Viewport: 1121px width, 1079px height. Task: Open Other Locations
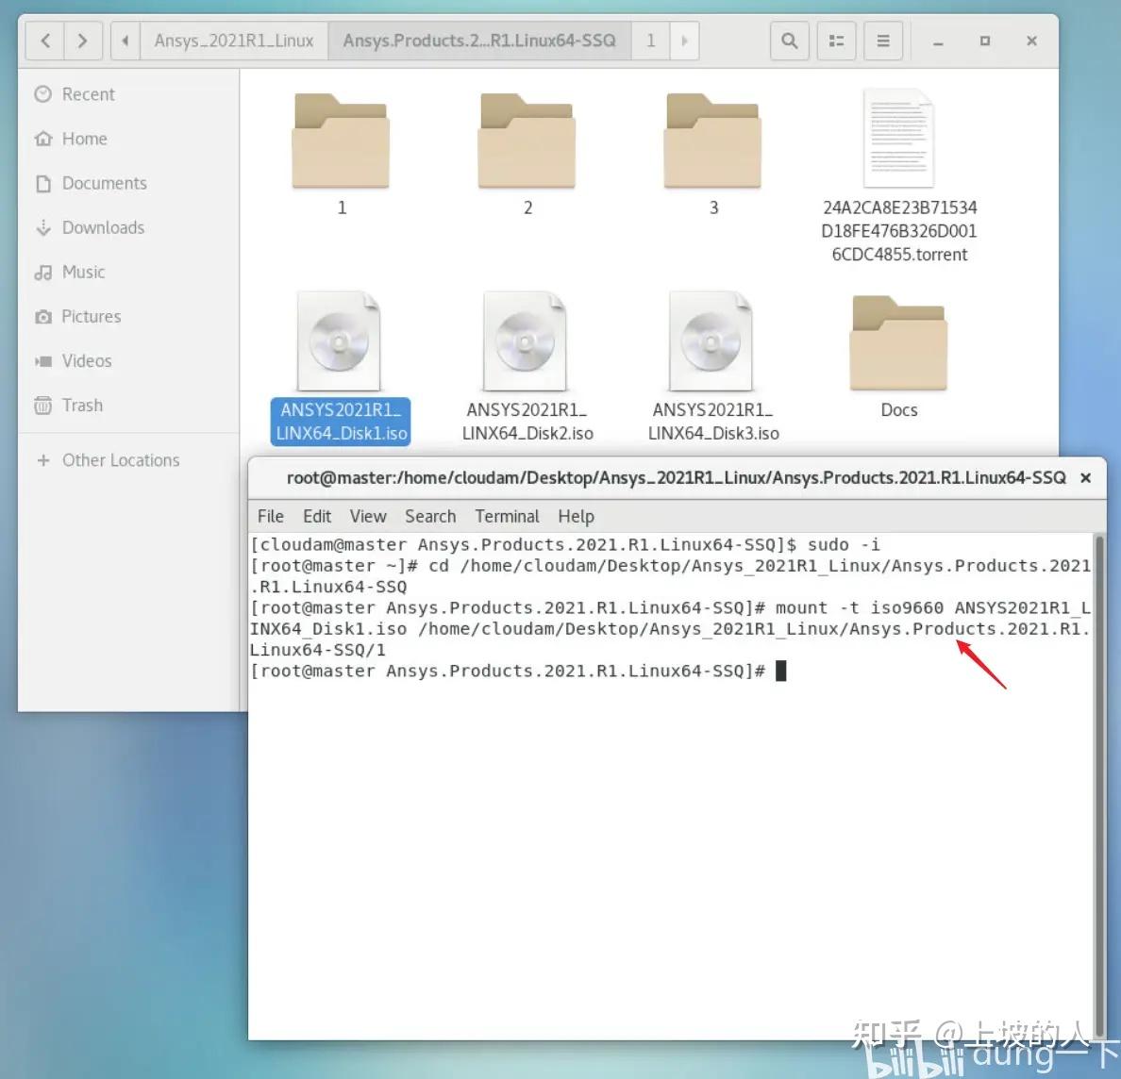pos(120,459)
